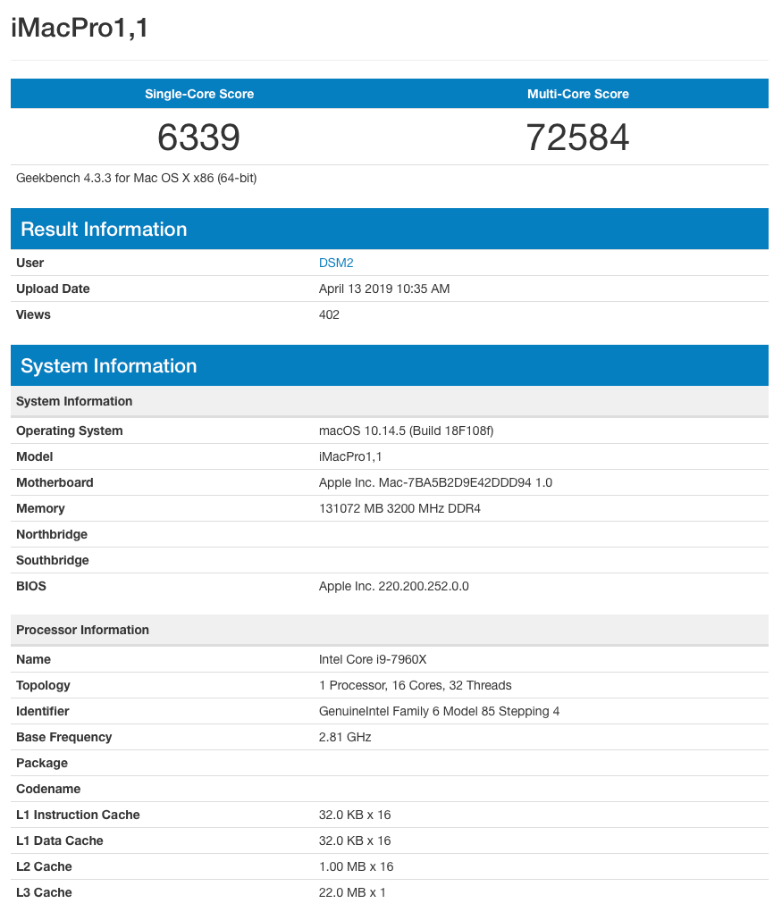The width and height of the screenshot is (782, 920).
Task: Click the Identifier row label
Action: click(42, 711)
